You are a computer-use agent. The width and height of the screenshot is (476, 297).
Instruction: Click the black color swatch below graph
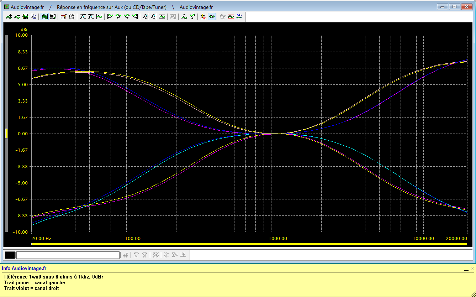pos(10,255)
